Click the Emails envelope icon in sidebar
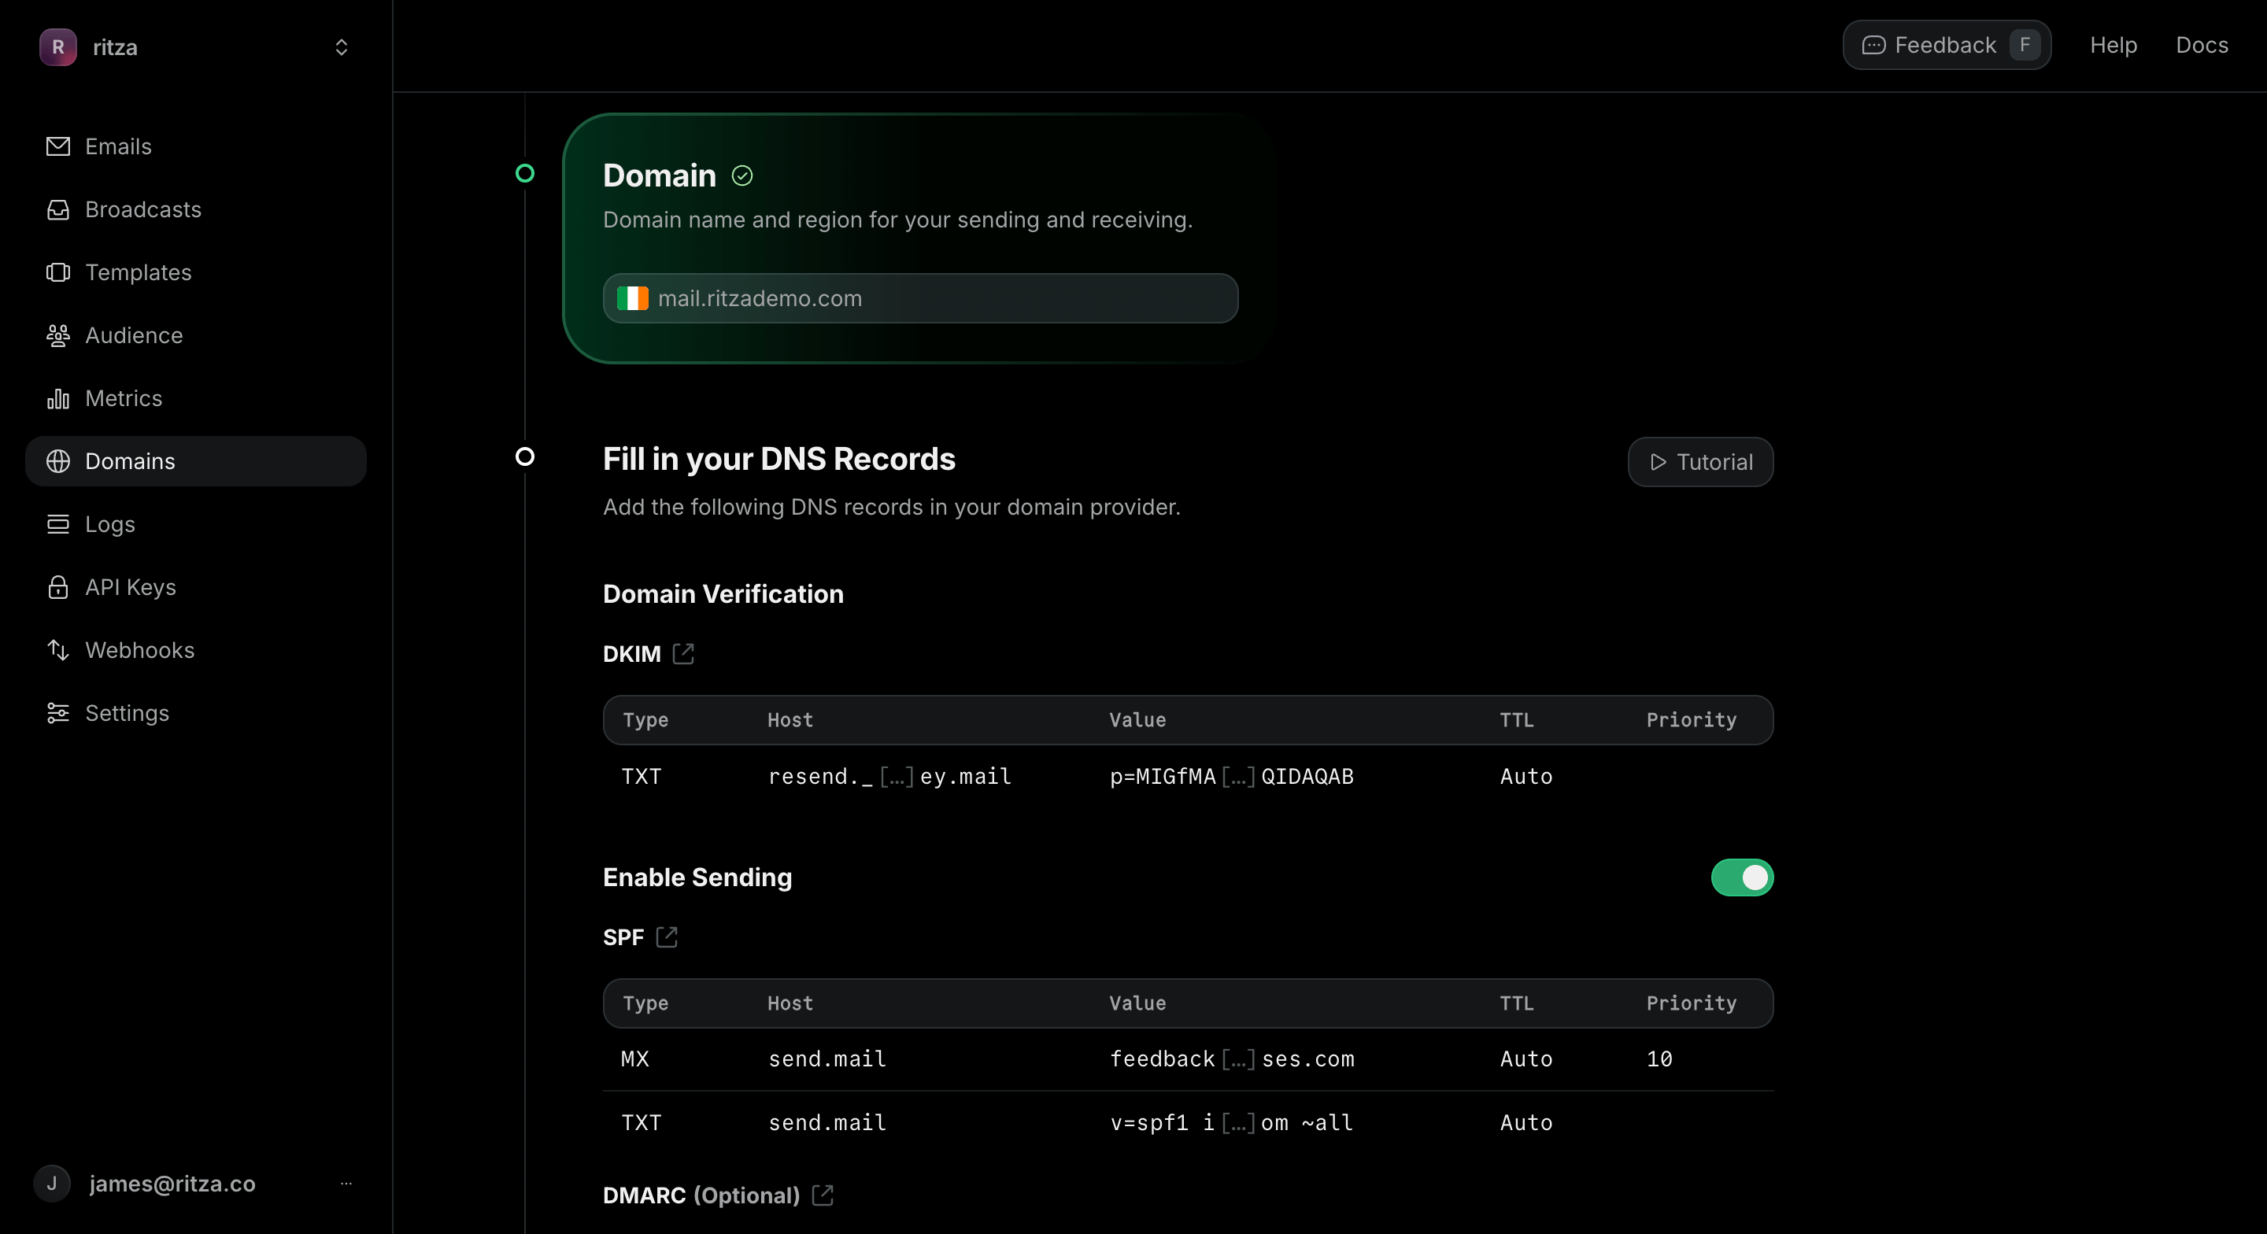Image resolution: width=2267 pixels, height=1234 pixels. pyautogui.click(x=58, y=146)
